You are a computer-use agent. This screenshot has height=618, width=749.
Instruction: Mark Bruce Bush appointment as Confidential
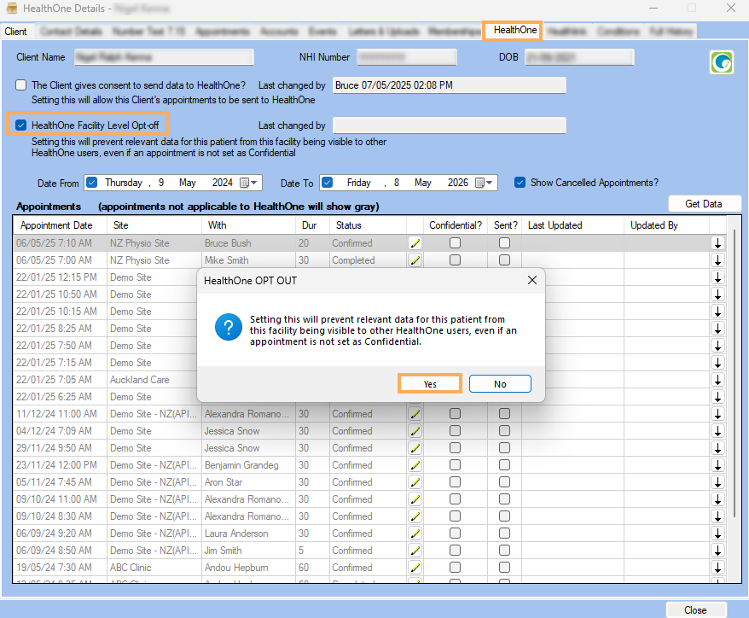pos(455,243)
